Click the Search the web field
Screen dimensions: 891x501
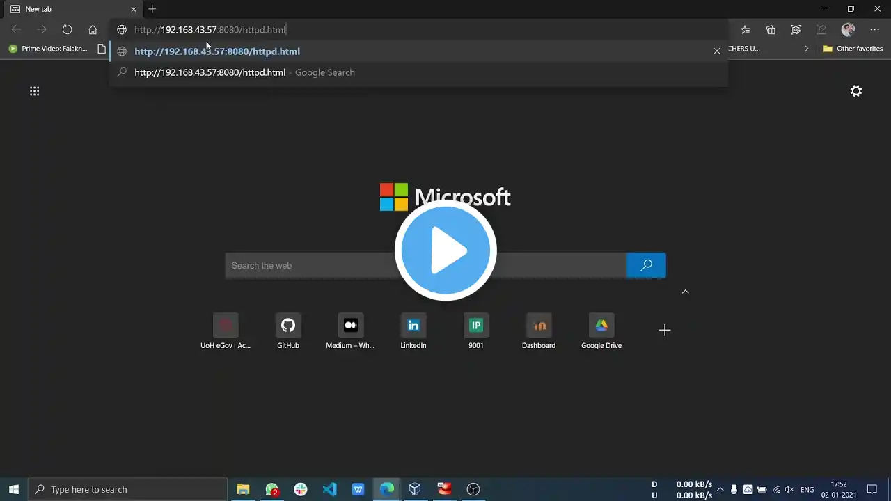point(425,265)
